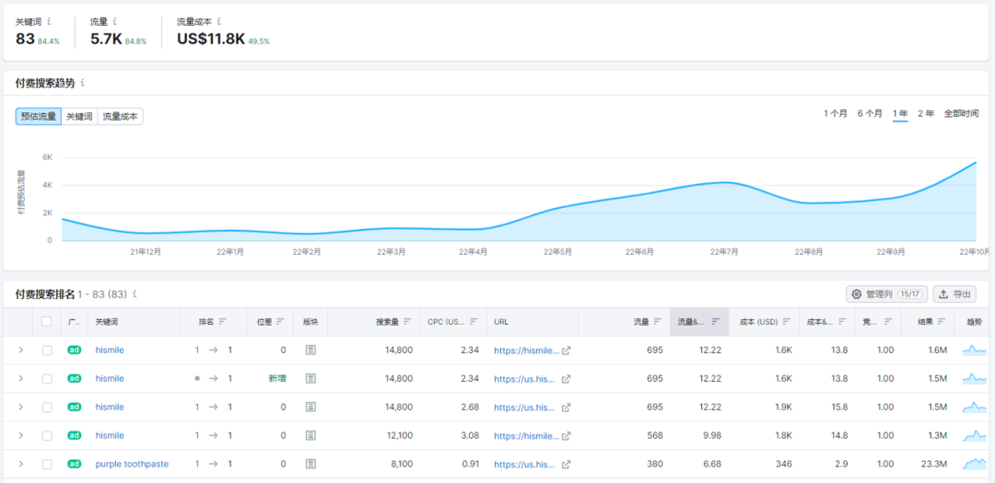
Task: Click info icon beside 流量成本 metric
Action: point(219,21)
